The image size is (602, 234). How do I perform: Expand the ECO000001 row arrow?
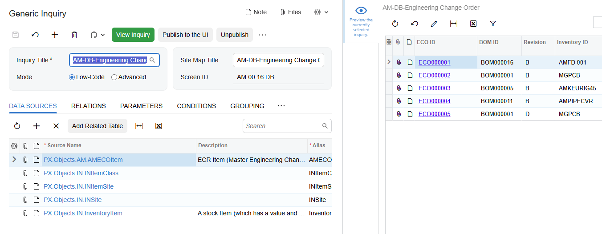click(389, 62)
